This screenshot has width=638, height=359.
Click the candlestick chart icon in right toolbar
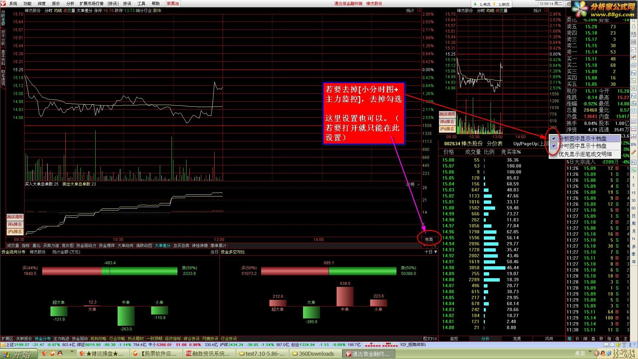634,57
